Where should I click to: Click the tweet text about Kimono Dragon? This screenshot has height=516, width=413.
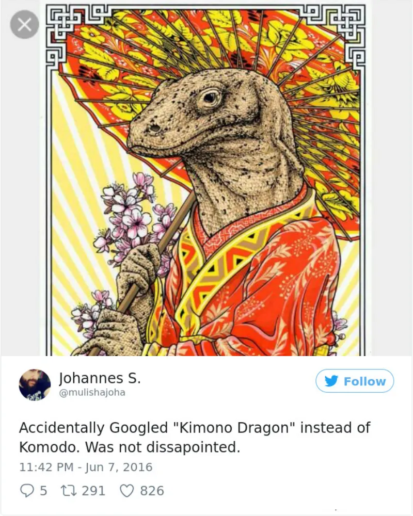(x=195, y=438)
